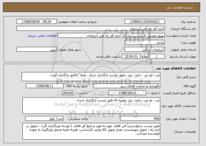Viewport: 206px width, 146px height.
Task: Click the priority field showing عادي
Action: point(145,43)
